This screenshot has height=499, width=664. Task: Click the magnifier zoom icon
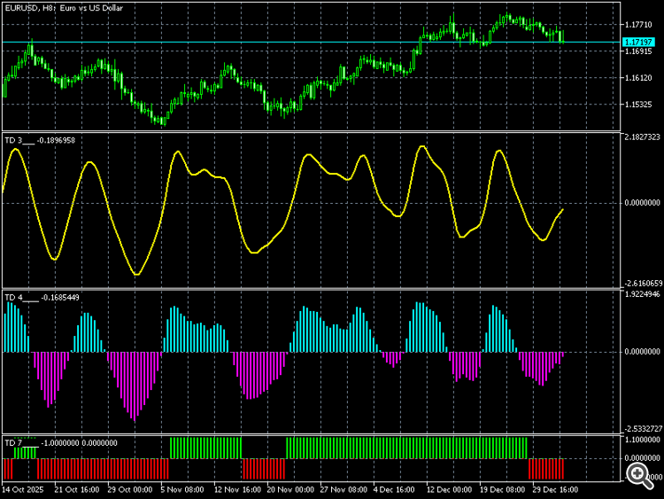[638, 474]
